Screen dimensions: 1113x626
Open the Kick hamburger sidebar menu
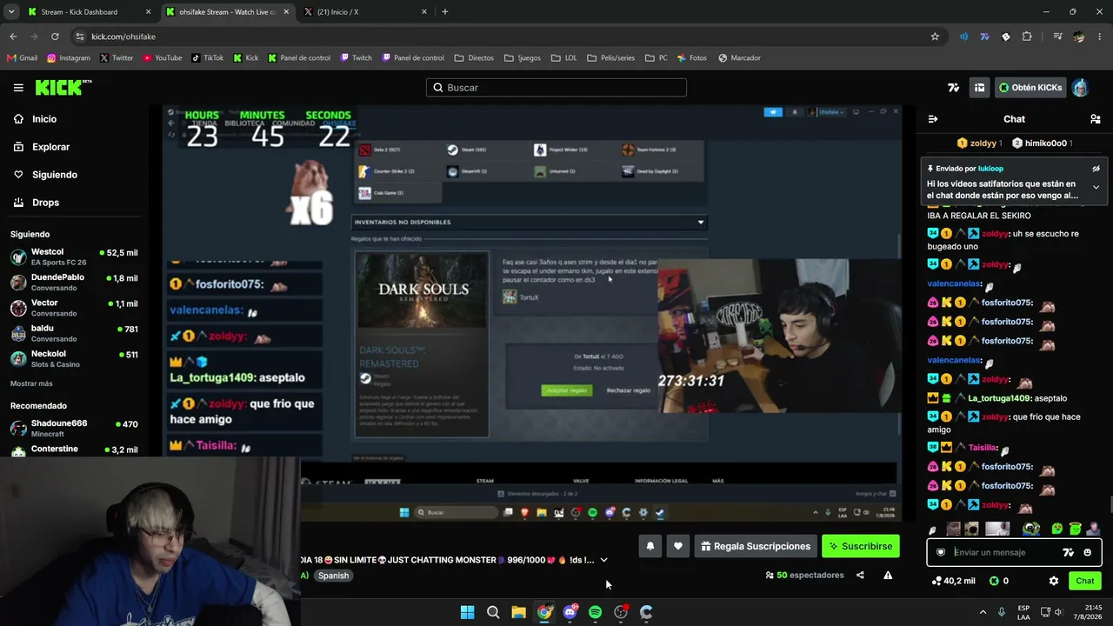18,88
